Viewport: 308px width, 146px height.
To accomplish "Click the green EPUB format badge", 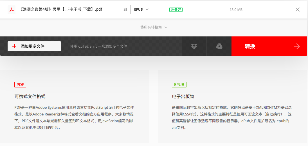I will pyautogui.click(x=179, y=85).
